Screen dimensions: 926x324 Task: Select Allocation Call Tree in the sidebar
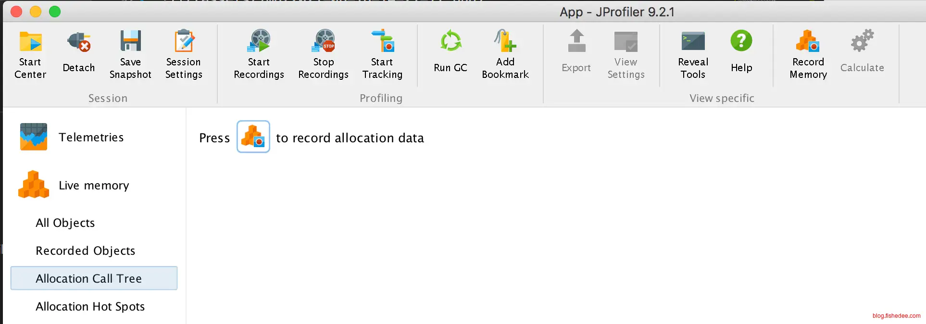tap(89, 279)
